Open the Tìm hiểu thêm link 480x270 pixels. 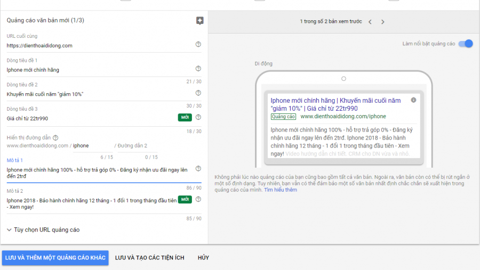(280, 190)
